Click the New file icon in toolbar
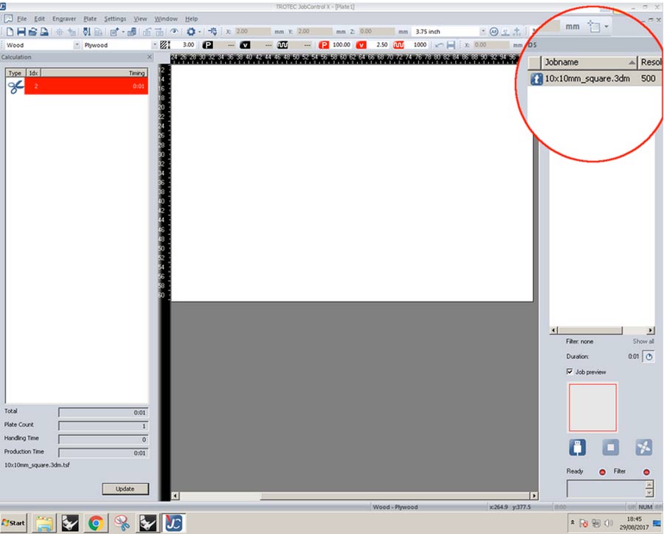Screen dimensions: 664x534 pos(10,32)
